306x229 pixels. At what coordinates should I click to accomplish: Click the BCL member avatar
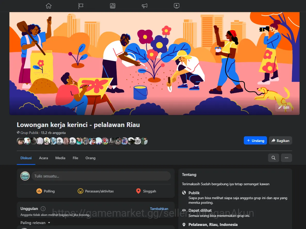coord(46,141)
